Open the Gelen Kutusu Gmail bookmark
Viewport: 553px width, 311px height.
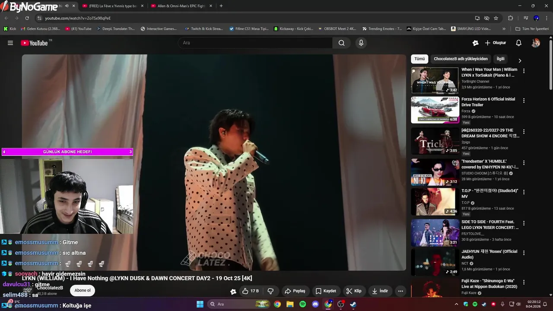[x=41, y=29]
